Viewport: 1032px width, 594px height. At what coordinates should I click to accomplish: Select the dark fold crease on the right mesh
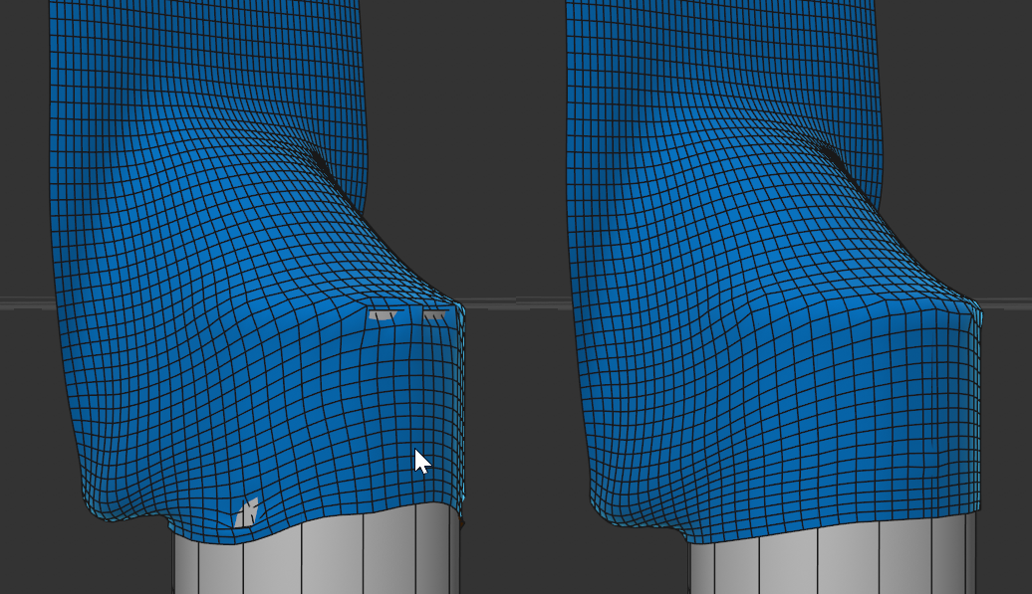(835, 159)
